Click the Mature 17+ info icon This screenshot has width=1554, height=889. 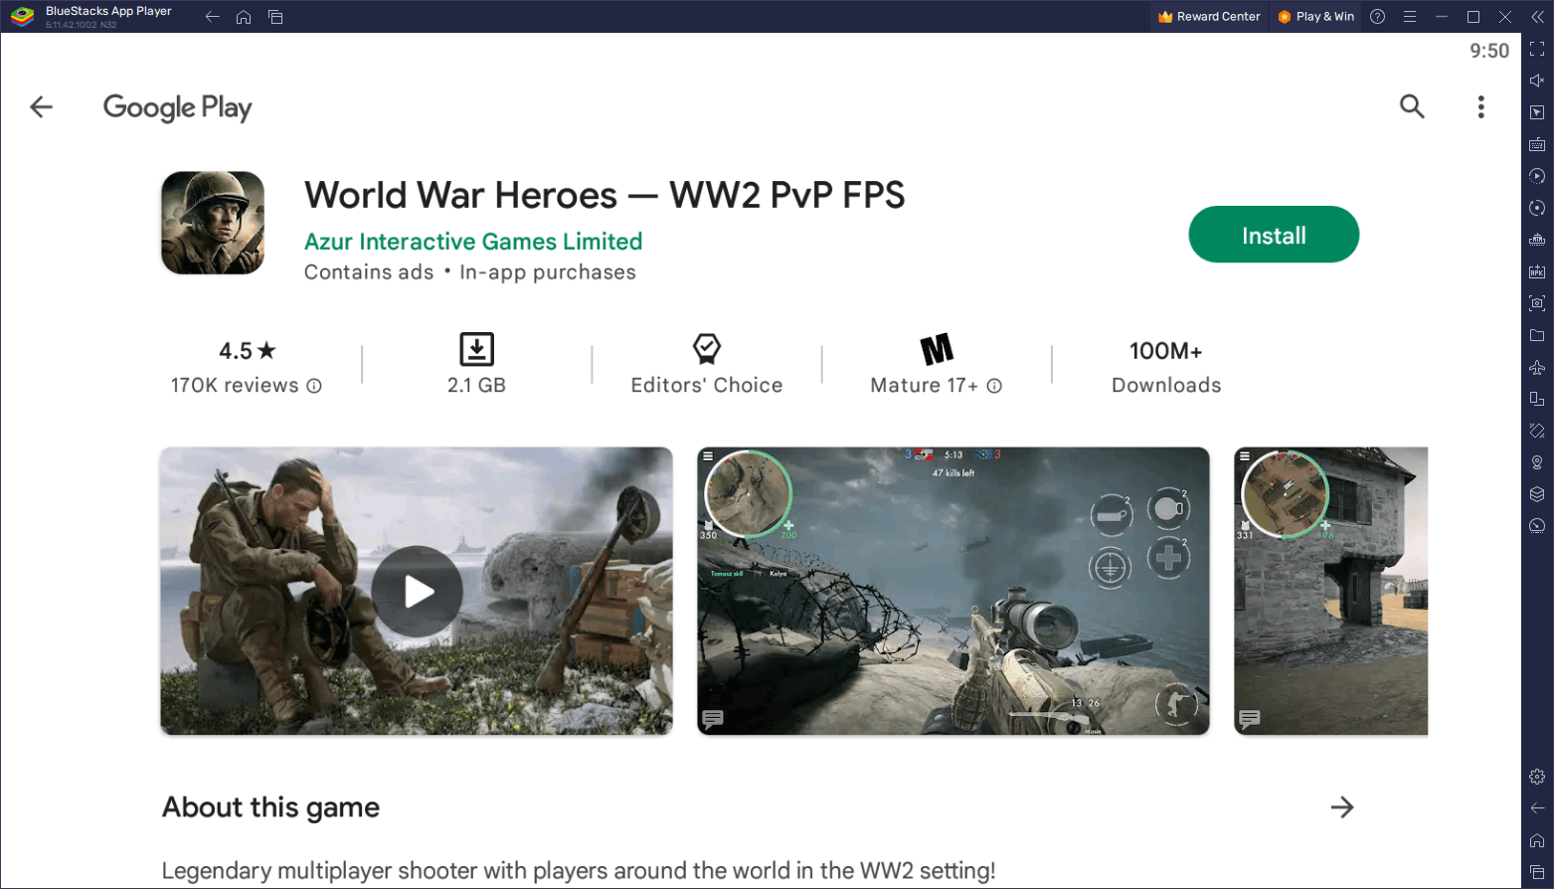994,386
